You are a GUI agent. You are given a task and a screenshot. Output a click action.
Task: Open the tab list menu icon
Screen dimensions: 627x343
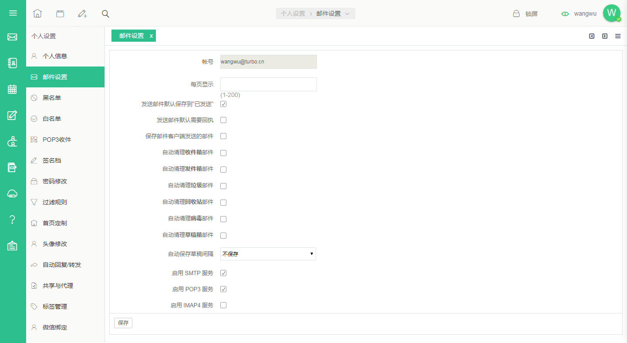click(x=618, y=36)
